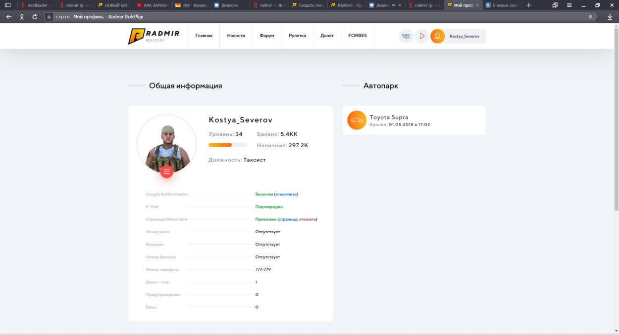Open the red hamburger menu on profile photo
619x335 pixels.
[166, 172]
